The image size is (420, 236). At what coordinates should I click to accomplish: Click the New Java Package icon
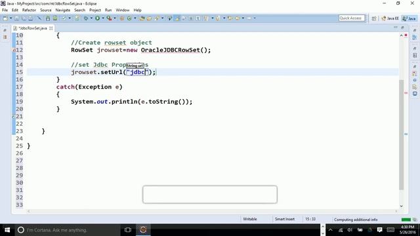click(x=122, y=18)
